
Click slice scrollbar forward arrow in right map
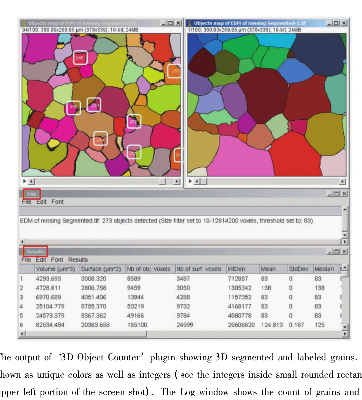342,181
